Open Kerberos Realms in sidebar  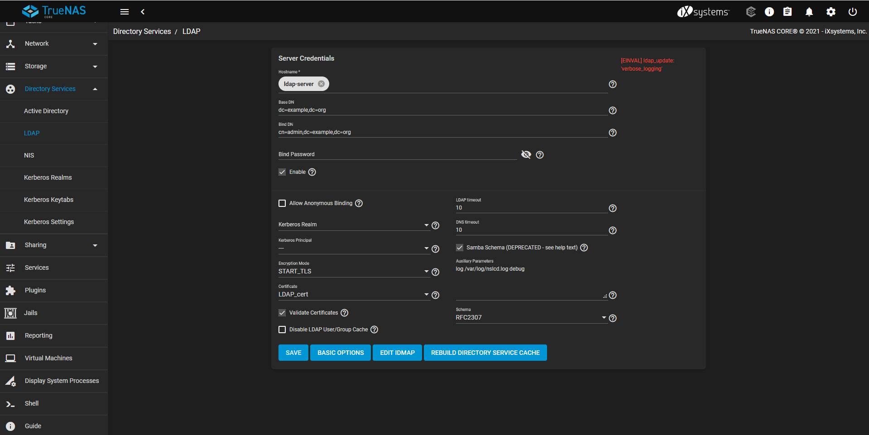point(54,178)
